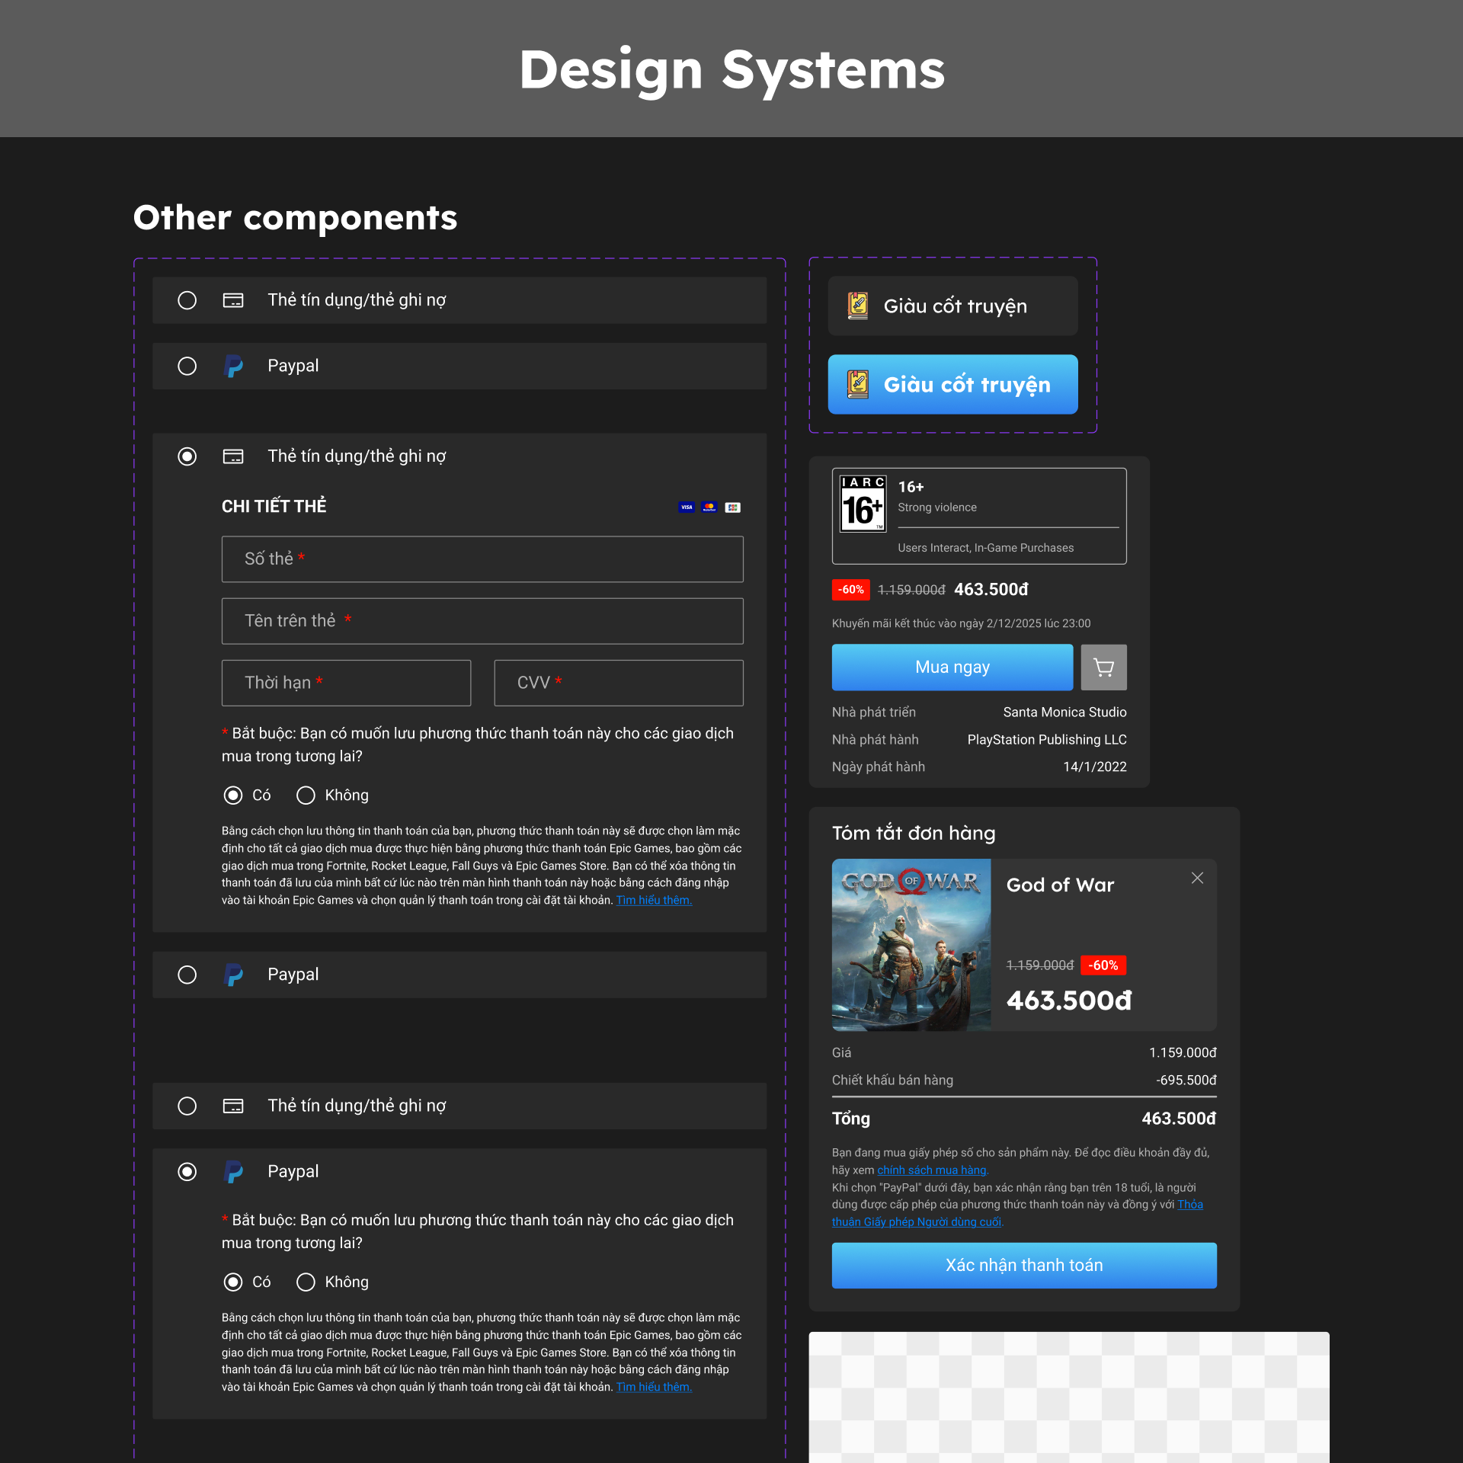The height and width of the screenshot is (1463, 1463).
Task: Select the first Paypal radio button
Action: [187, 366]
